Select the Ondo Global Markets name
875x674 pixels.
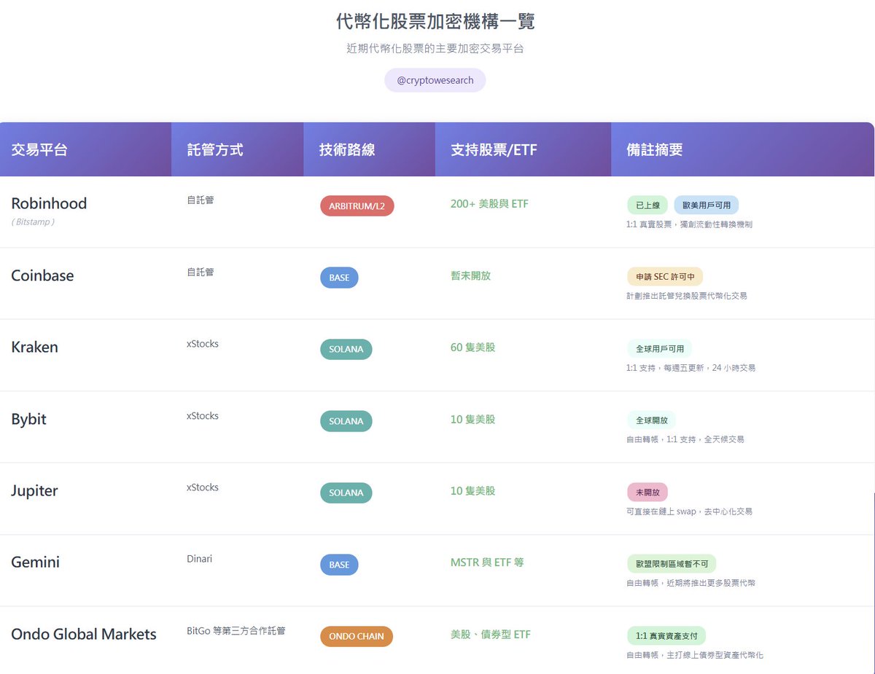(x=84, y=634)
